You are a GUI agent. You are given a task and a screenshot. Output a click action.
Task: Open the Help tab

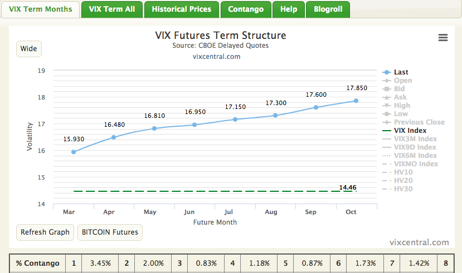(289, 9)
